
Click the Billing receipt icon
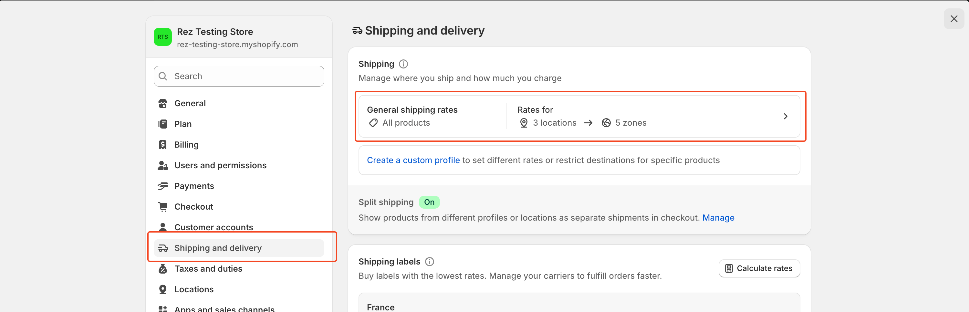[163, 145]
